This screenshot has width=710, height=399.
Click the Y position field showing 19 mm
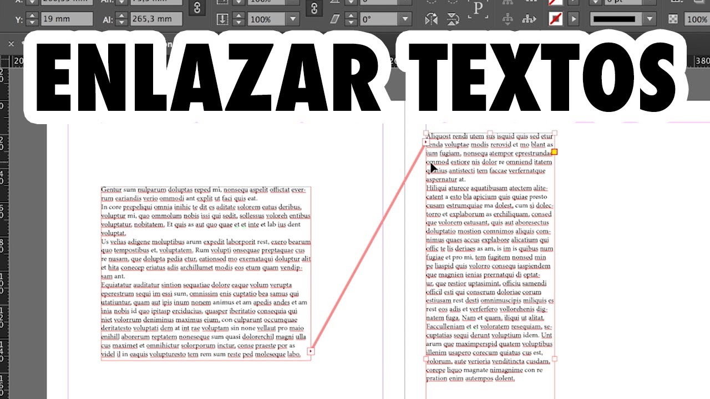[67, 19]
